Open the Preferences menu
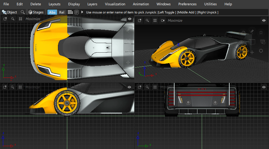The width and height of the screenshot is (269, 149). click(x=188, y=4)
